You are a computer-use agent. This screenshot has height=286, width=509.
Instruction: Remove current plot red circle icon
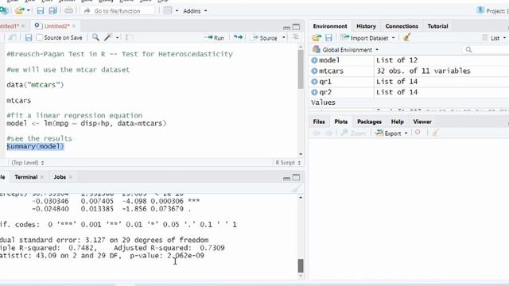pyautogui.click(x=418, y=133)
